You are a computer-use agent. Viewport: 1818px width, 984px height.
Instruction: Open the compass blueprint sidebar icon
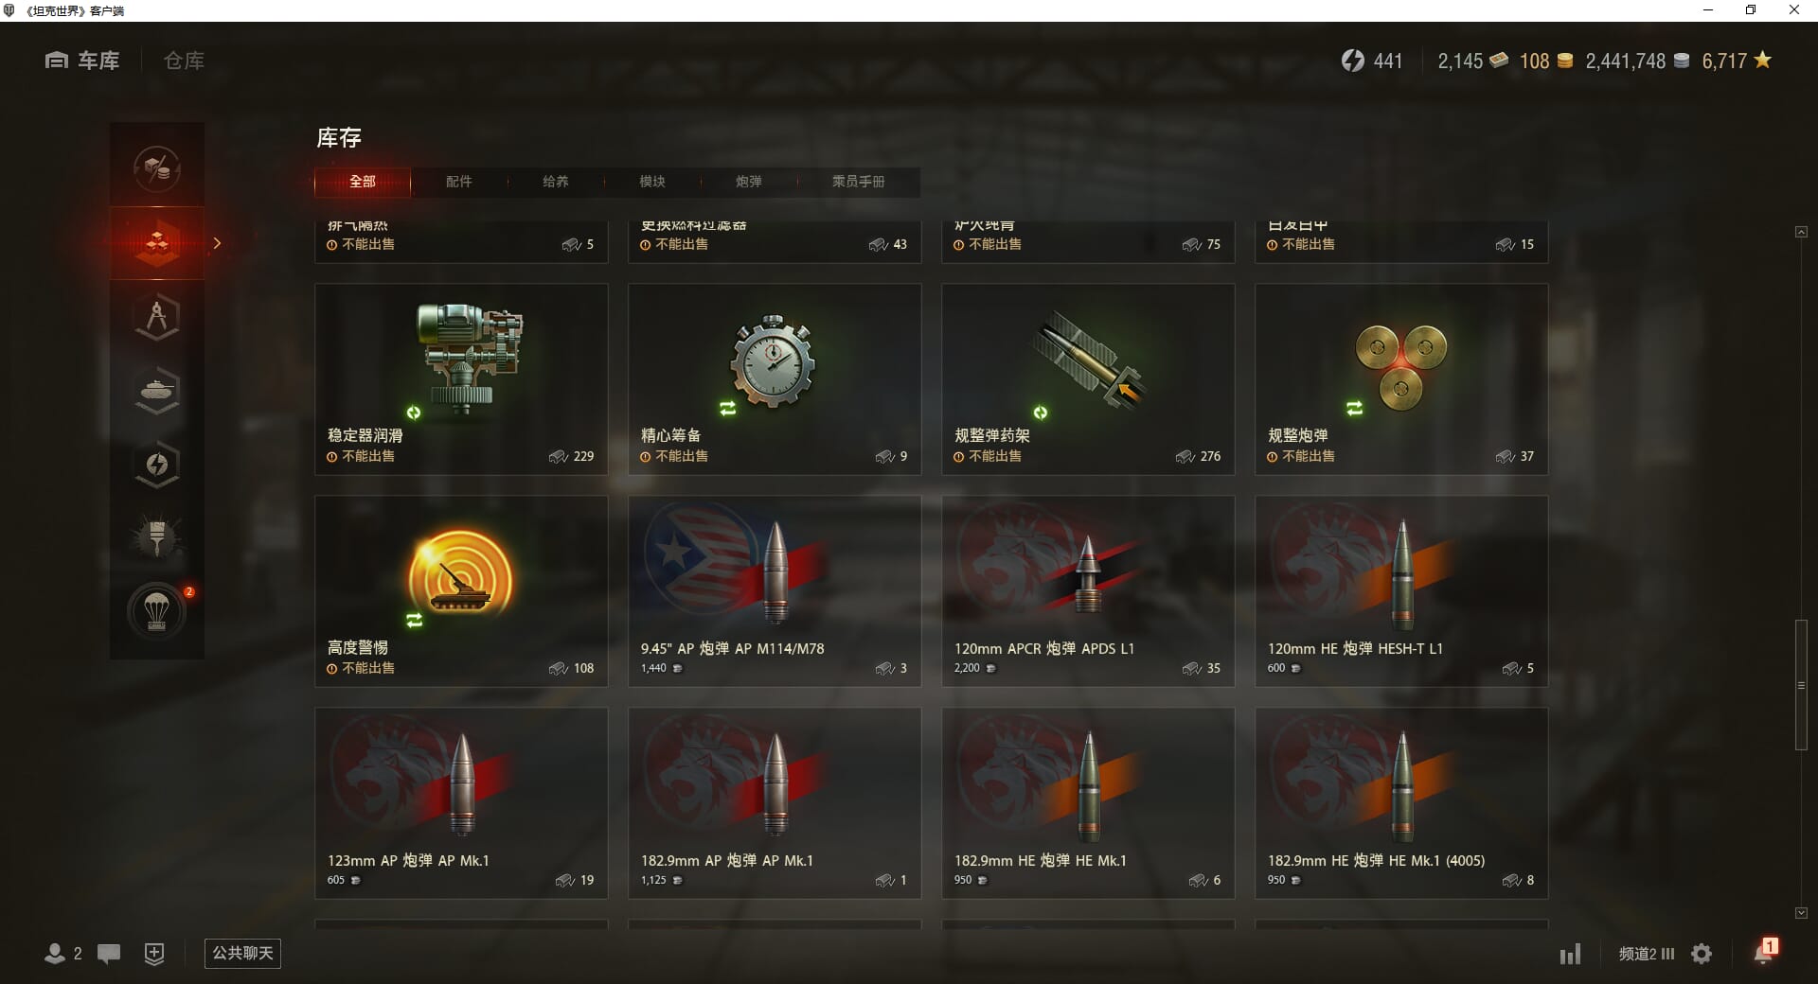[157, 317]
